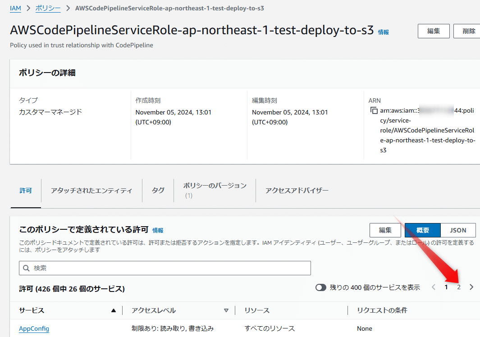Click the left chevron to page back
Image resolution: width=480 pixels, height=337 pixels.
tap(433, 287)
